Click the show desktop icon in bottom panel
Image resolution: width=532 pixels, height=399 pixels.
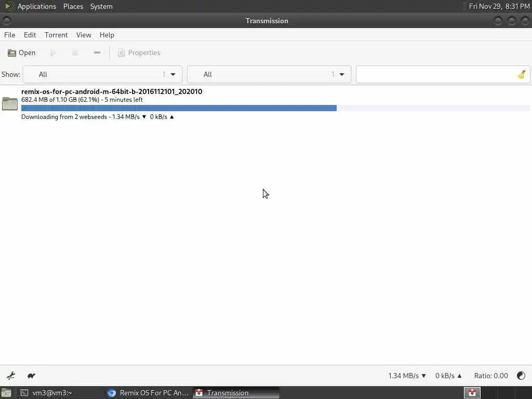click(6, 393)
